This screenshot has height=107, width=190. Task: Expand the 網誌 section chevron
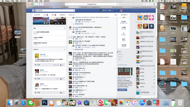[65, 28]
